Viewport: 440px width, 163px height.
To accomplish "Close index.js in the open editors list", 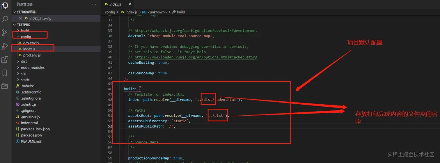I will 20,18.
